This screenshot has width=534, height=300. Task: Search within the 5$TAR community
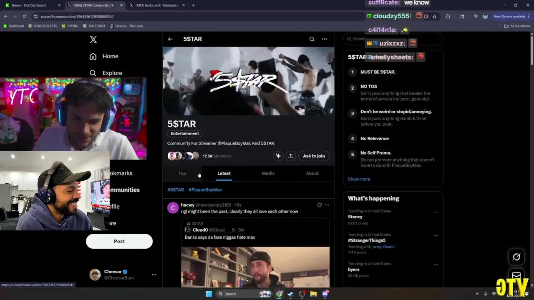tap(312, 39)
